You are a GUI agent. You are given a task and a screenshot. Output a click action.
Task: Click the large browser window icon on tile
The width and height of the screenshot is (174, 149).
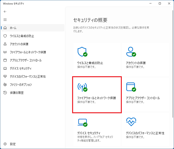[131, 87]
